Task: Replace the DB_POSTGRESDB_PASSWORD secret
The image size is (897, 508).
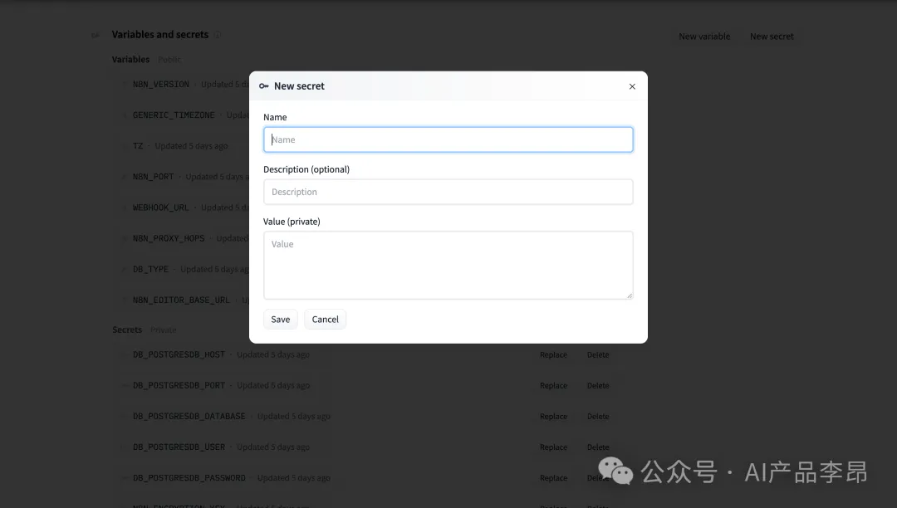Action: [553, 478]
